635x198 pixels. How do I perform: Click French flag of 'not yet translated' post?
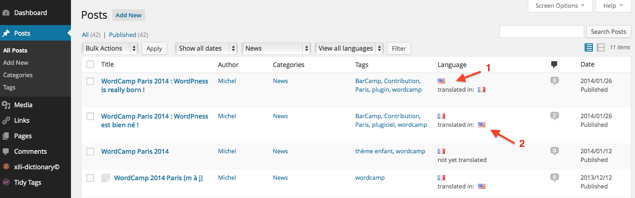[x=441, y=151]
